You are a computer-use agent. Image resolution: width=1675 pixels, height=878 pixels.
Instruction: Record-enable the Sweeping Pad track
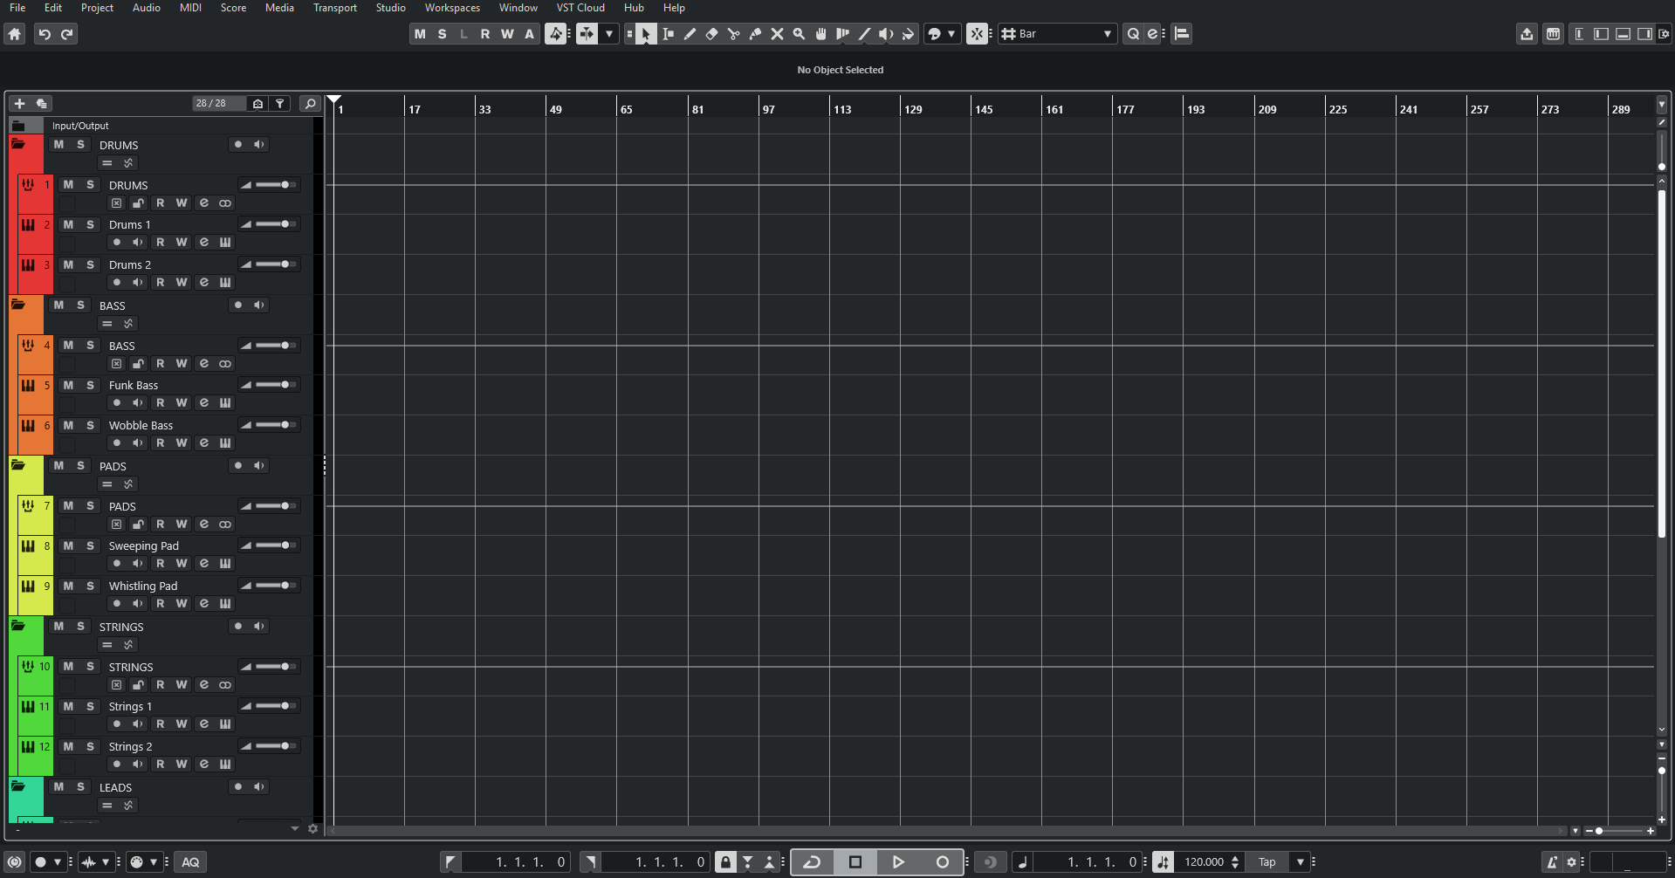point(117,563)
